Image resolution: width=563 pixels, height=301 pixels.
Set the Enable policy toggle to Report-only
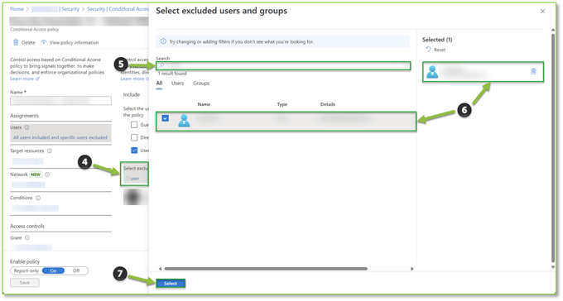coord(26,270)
